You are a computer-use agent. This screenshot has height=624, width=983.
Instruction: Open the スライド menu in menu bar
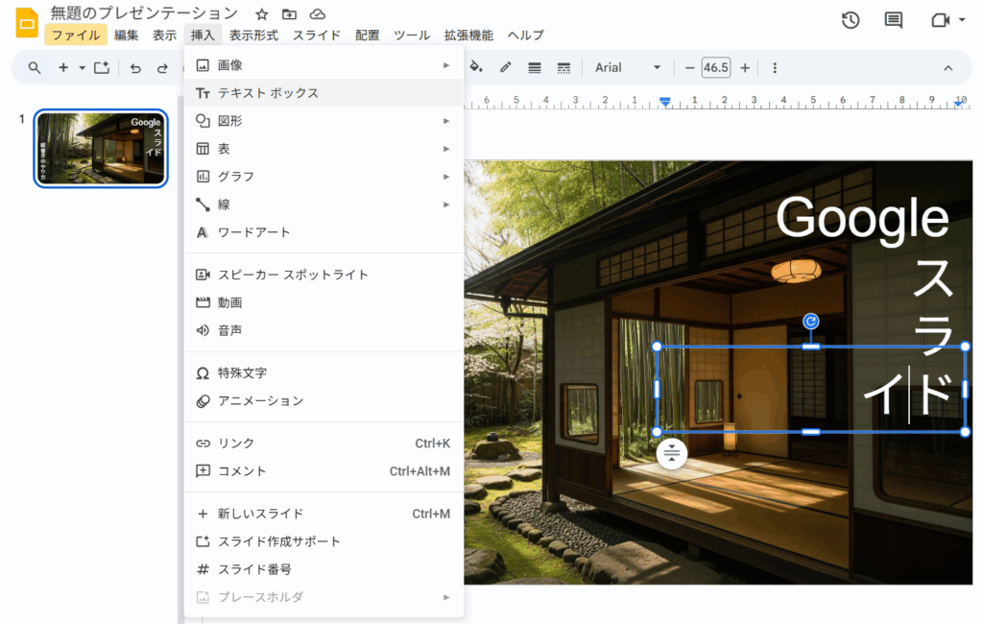(x=317, y=36)
